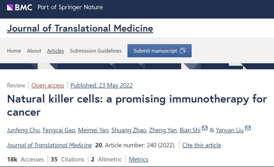This screenshot has height=167, width=274.
Task: Open the Journal of Translational Medicine homepage title
Action: (80, 29)
